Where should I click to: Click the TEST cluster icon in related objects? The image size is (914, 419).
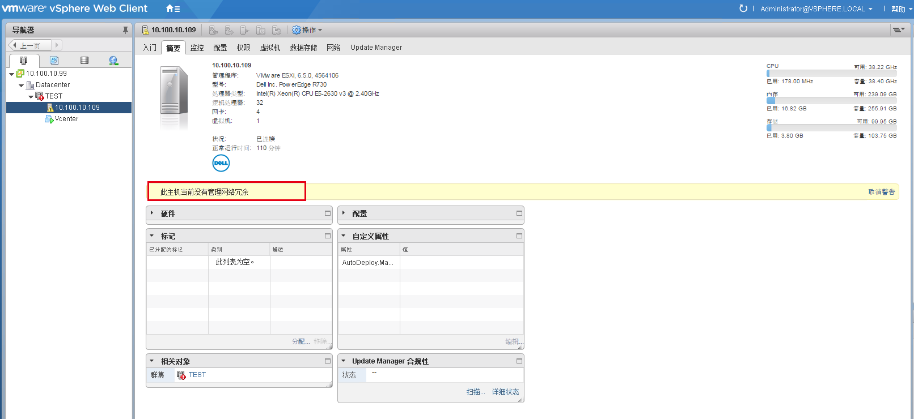(181, 375)
